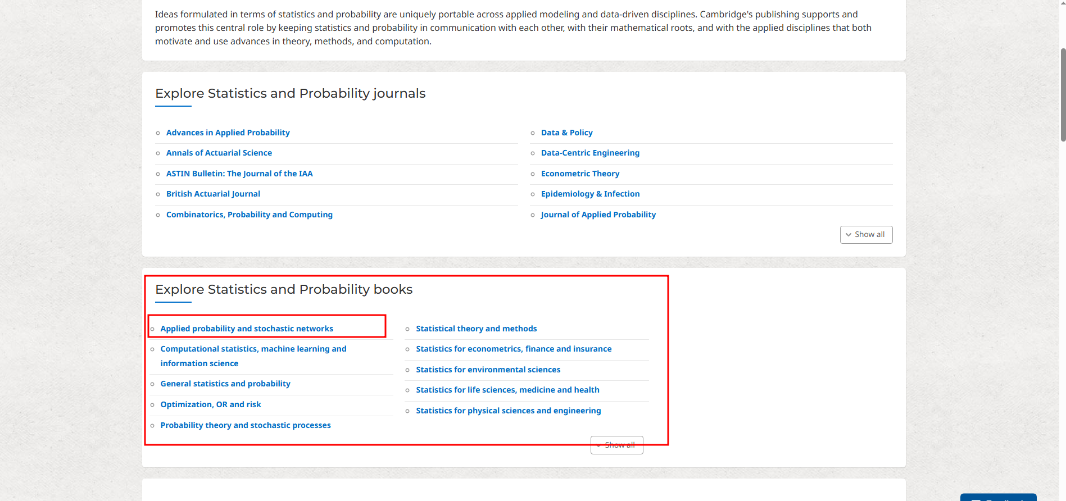Expand journals list with Show all
Screen dimensions: 1066x501
point(866,235)
